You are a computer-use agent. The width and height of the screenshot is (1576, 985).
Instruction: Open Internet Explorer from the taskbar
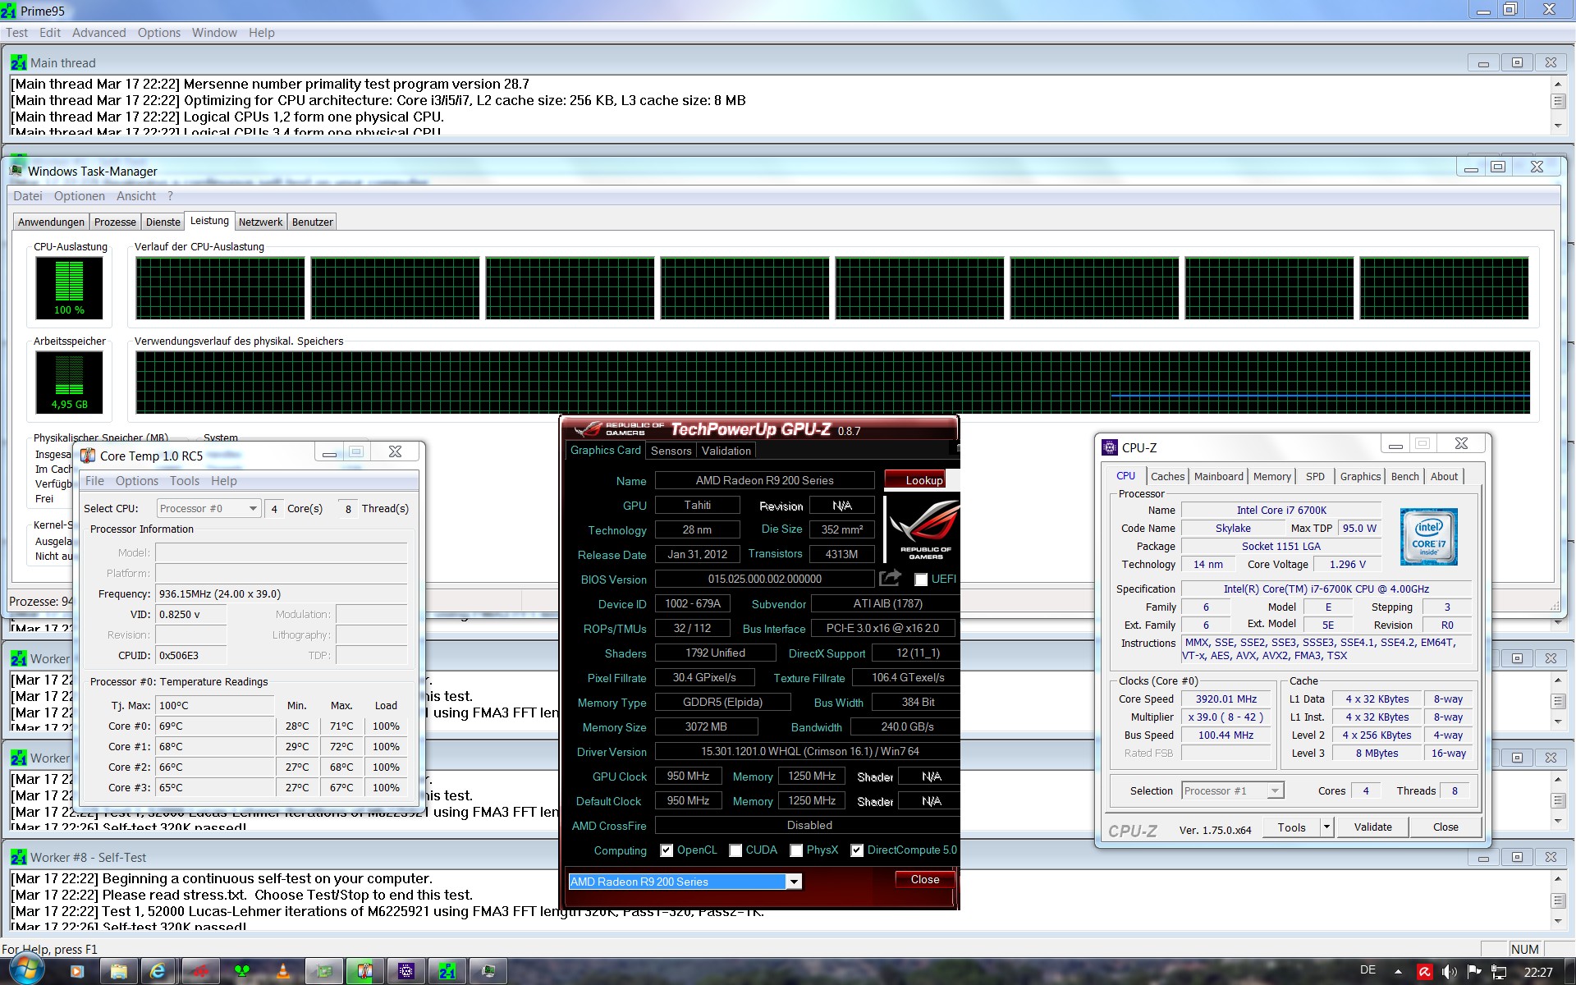tap(158, 972)
